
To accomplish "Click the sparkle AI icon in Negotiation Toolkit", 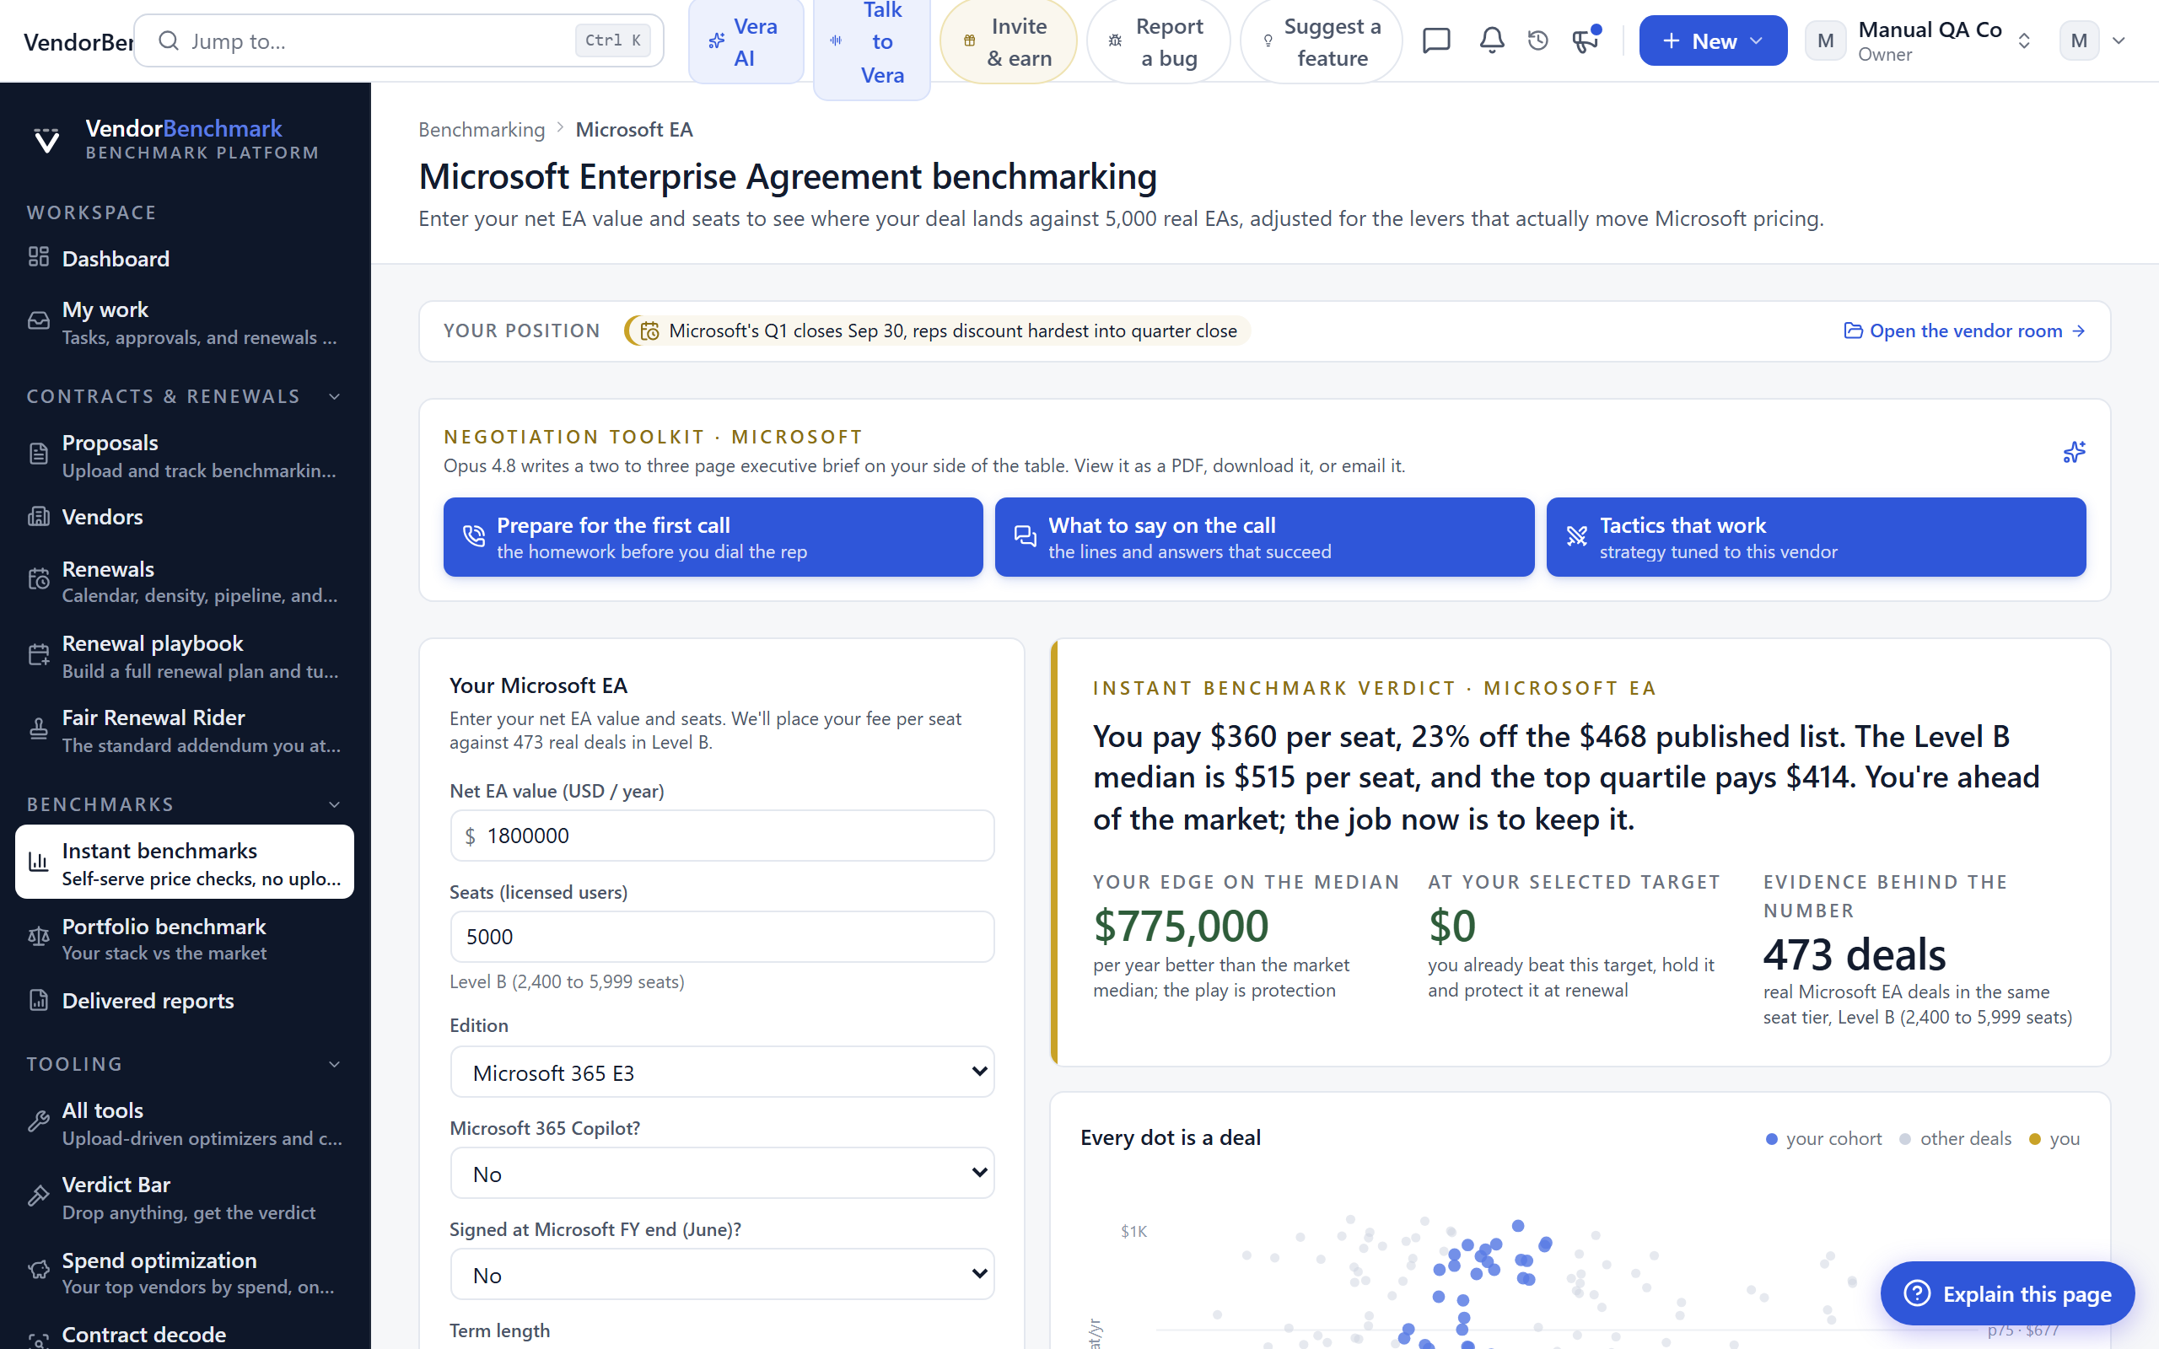I will [x=2075, y=453].
